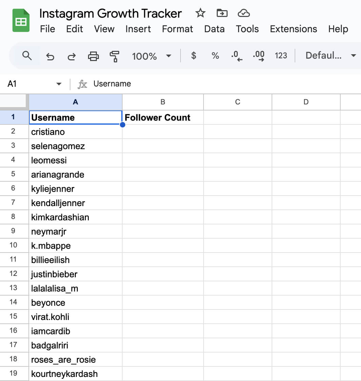
Task: Open the 100% zoom dropdown
Action: [x=151, y=56]
